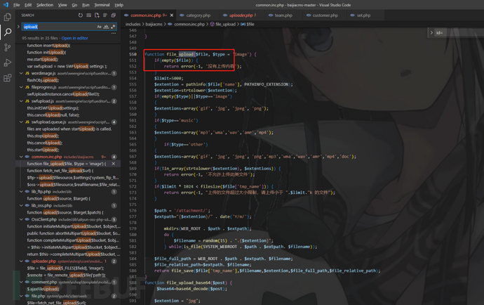Collapse the lib_ftp.php results
Image resolution: width=484 pixels, height=305 pixels.
pyautogui.click(x=21, y=191)
